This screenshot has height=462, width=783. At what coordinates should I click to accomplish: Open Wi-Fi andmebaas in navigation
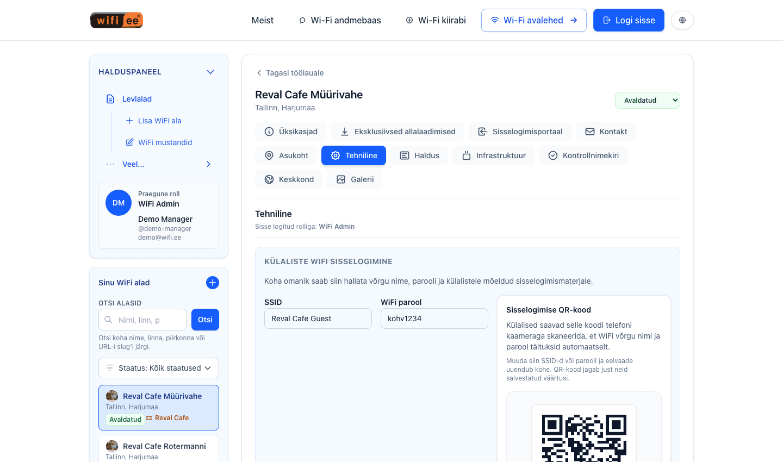click(x=340, y=20)
